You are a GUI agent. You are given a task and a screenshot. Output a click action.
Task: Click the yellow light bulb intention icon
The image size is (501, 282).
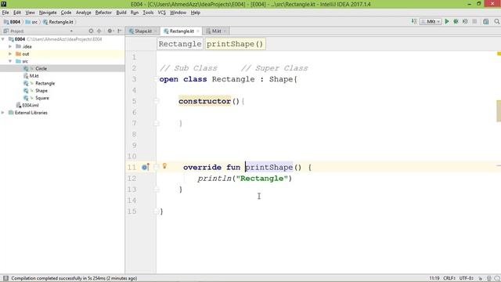coord(164,165)
